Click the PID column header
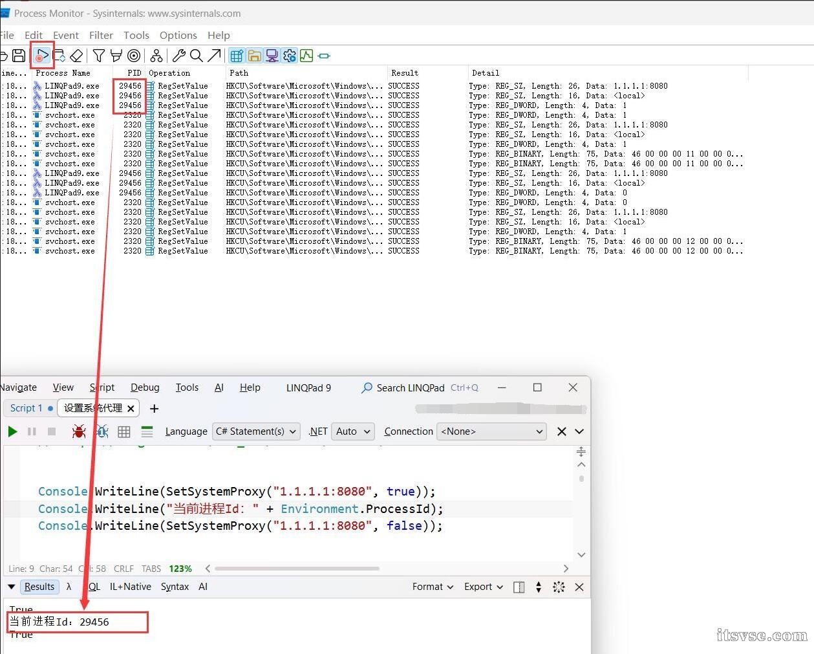Image resolution: width=814 pixels, height=654 pixels. (x=129, y=73)
